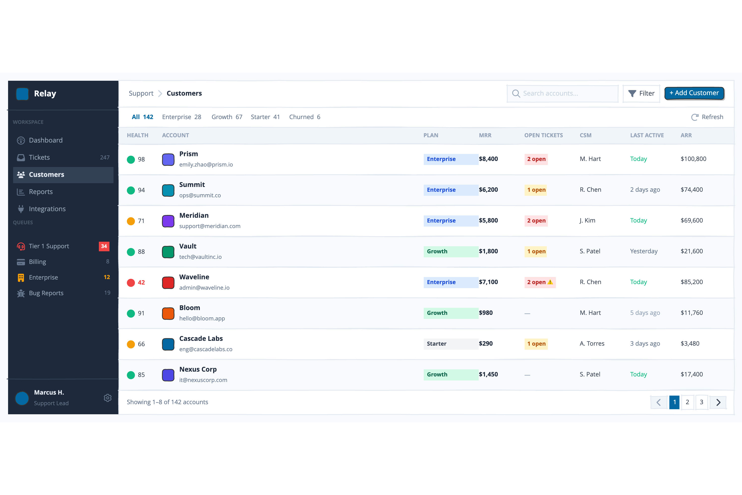Viewport: 742px width, 495px height.
Task: Open the Dashboard gauge icon
Action: click(x=21, y=141)
